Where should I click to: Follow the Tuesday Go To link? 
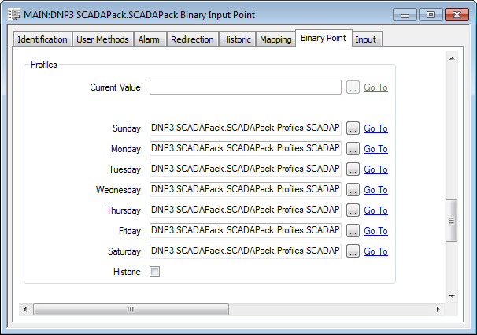(x=375, y=169)
